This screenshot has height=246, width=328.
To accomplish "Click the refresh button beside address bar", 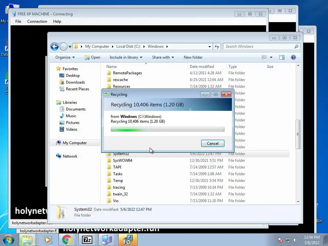I will (x=217, y=46).
